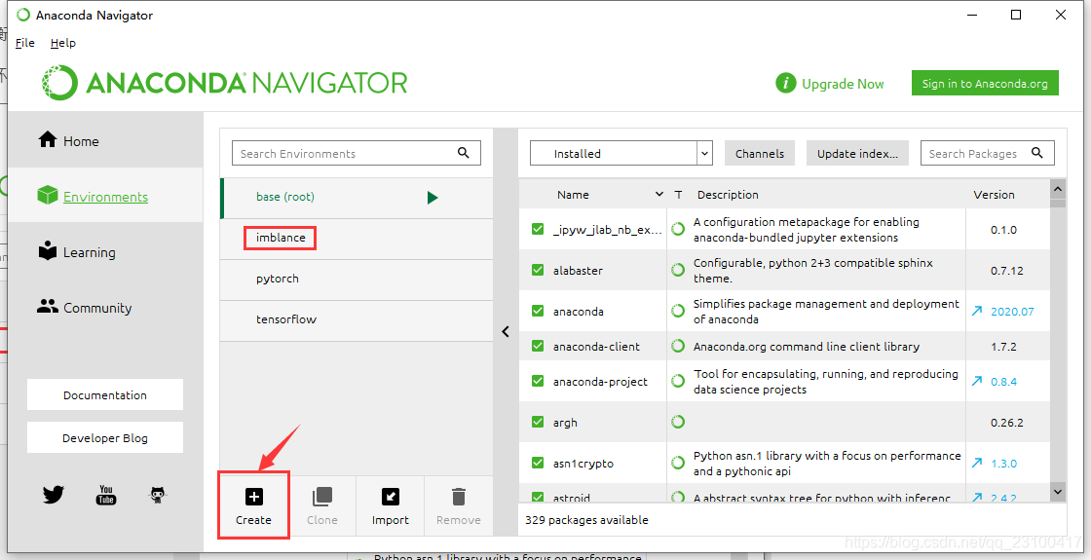Click the Search Environments field
The height and width of the screenshot is (560, 1091).
tap(357, 153)
